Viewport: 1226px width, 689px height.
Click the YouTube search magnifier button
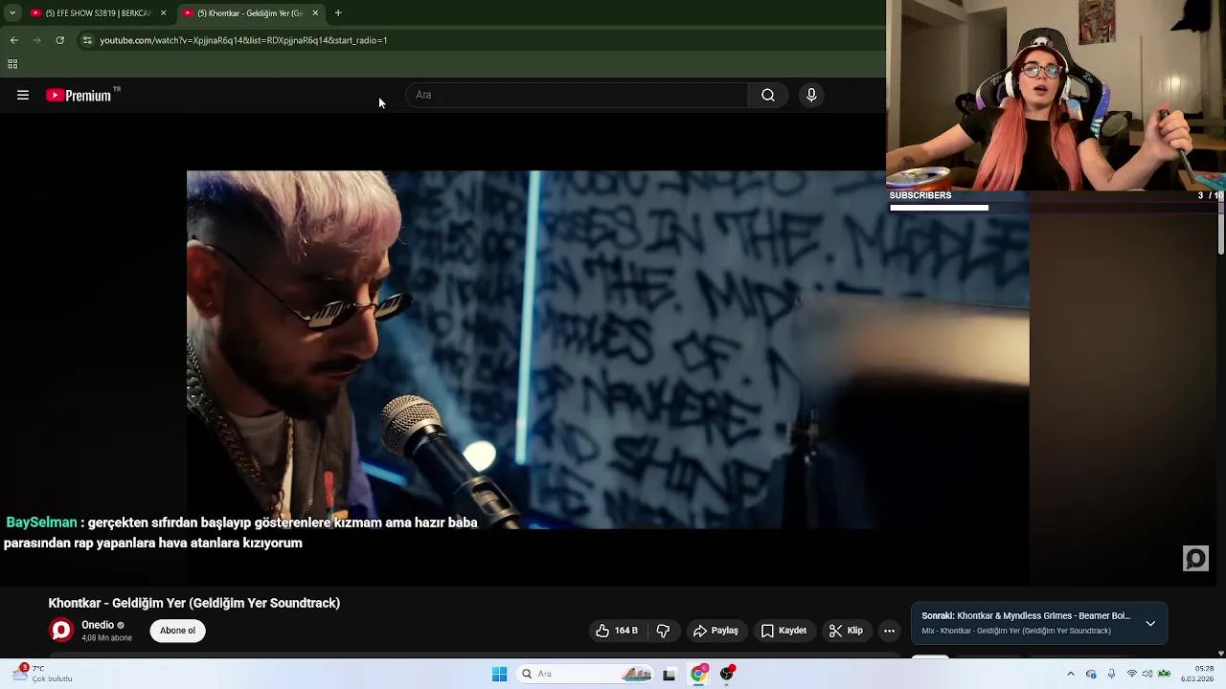pos(768,95)
